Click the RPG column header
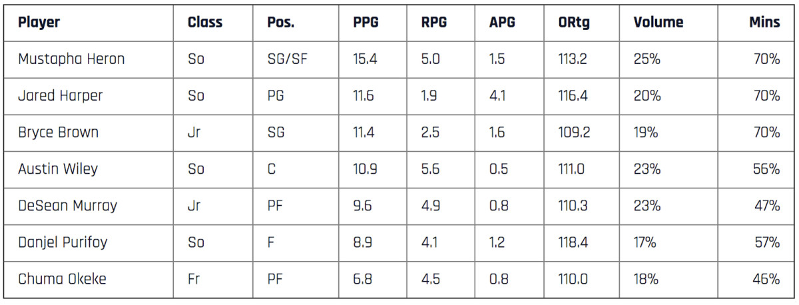 (x=433, y=22)
